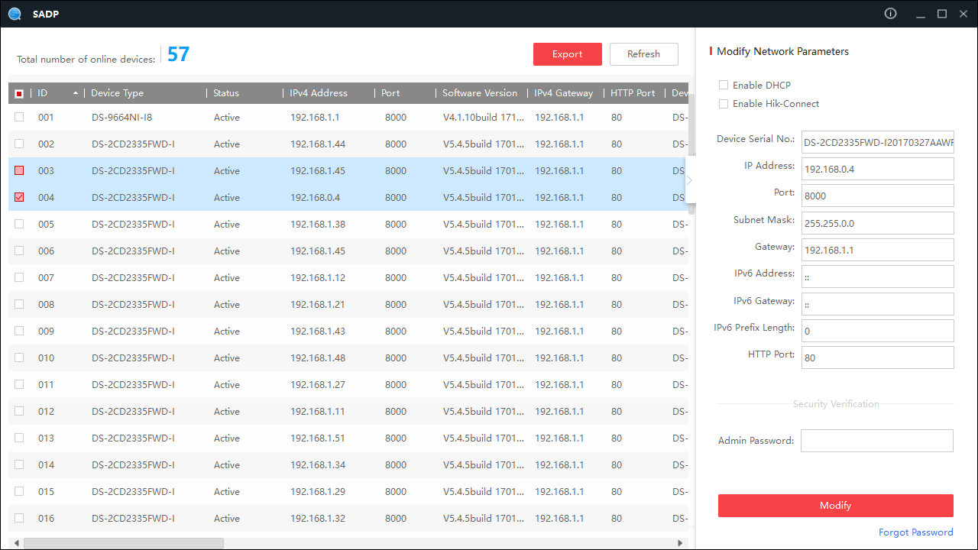Click the horizontal scrollbar right arrow
Viewport: 978px width, 550px height.
(681, 543)
